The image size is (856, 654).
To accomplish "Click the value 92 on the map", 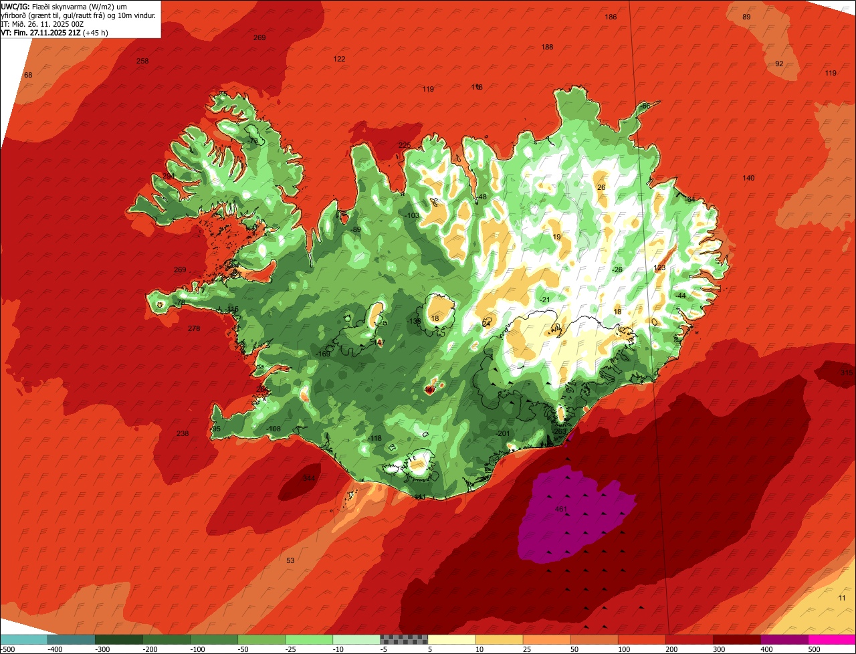I will tap(779, 64).
